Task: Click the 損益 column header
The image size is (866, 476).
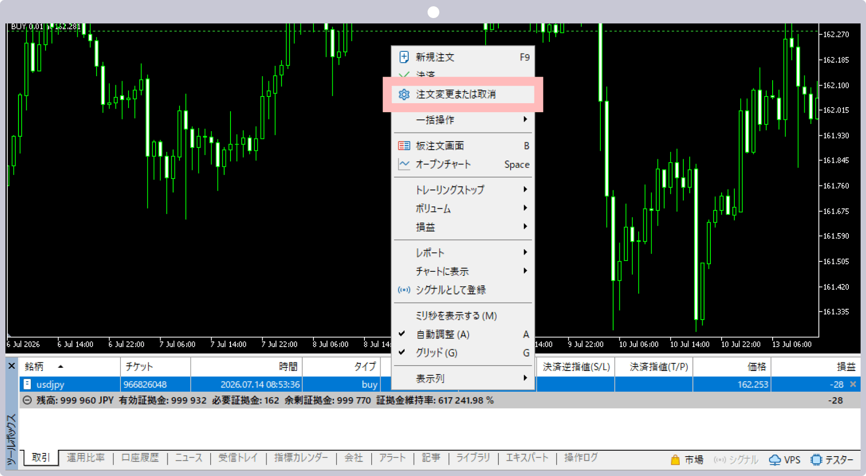Action: pos(815,366)
